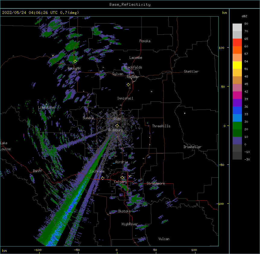Screen dimensions: 260x254
Task: Click the Banff label on the map
Action: click(37, 171)
